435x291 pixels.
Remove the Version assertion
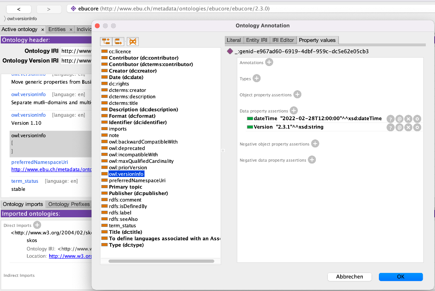tap(408, 127)
